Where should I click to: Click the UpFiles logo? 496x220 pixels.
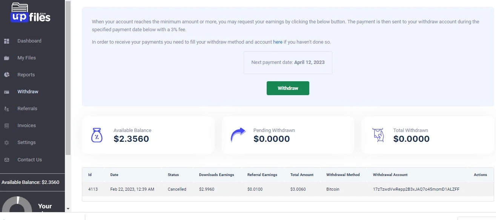point(31,12)
